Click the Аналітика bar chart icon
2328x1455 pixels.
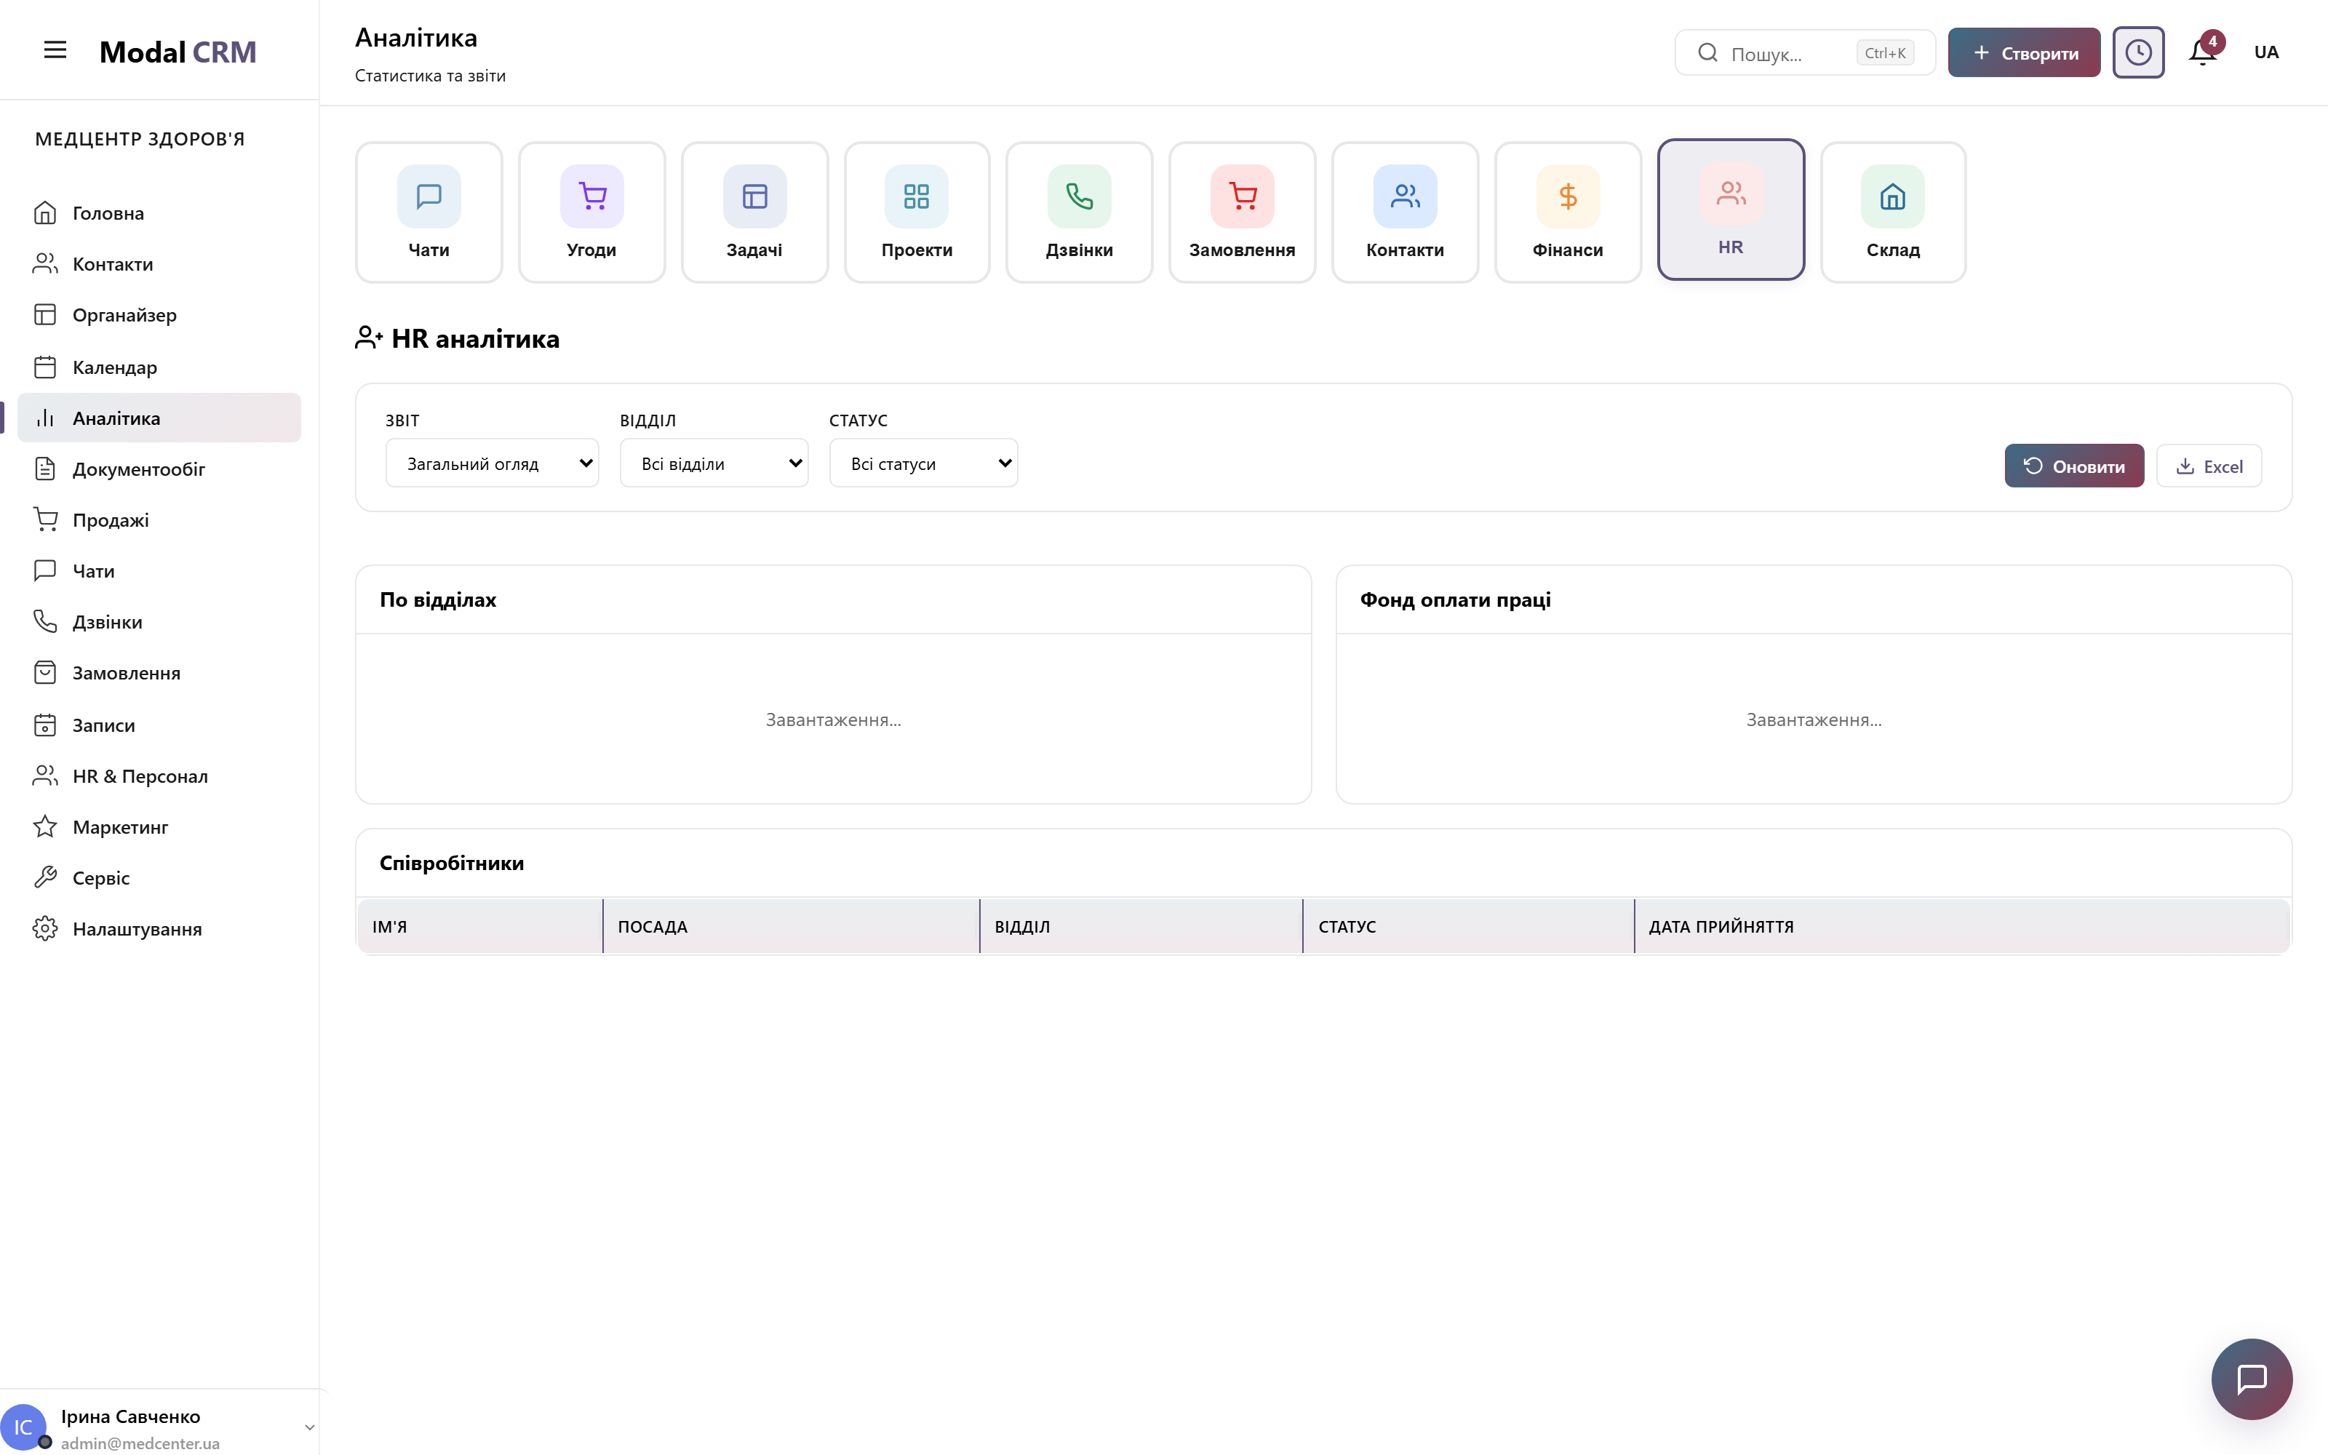45,418
